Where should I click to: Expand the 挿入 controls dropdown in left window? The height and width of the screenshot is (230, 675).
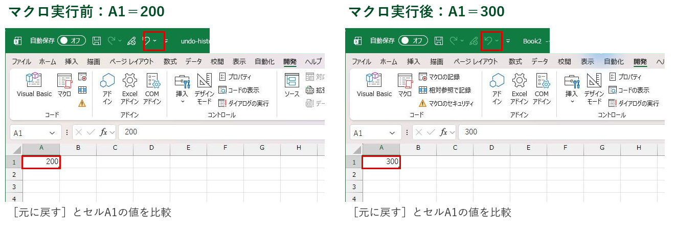coord(182,102)
